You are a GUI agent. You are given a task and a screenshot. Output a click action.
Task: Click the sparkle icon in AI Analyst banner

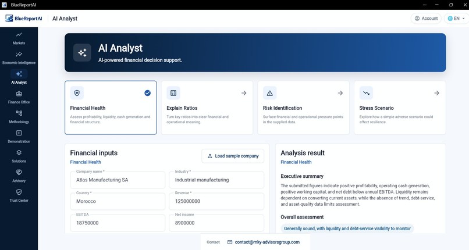pyautogui.click(x=82, y=52)
